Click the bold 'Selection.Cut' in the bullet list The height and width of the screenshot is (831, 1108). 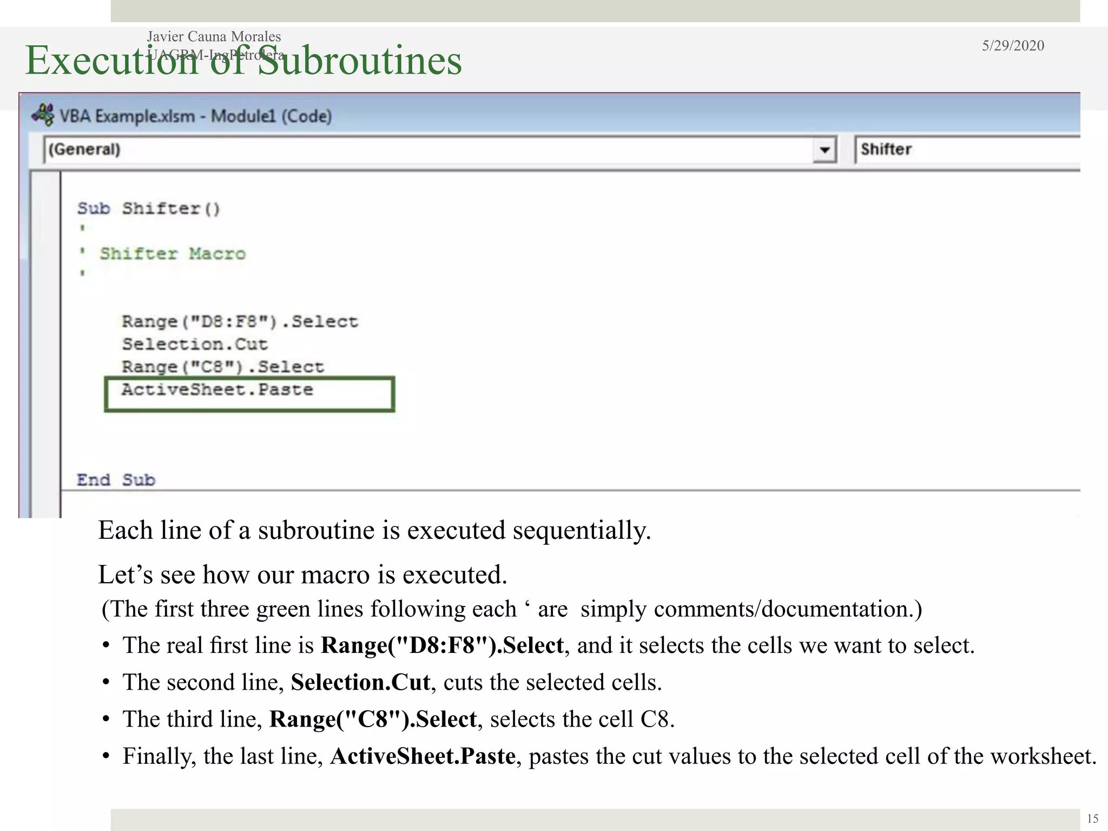coord(360,682)
